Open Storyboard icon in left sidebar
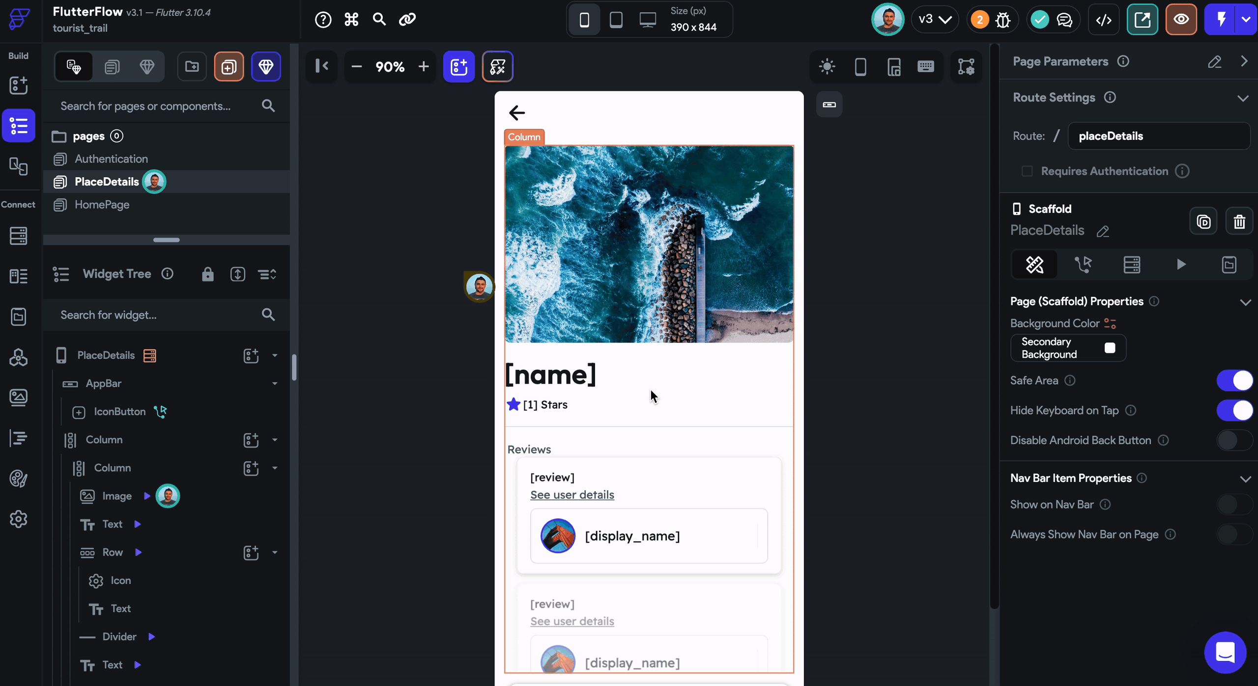Viewport: 1258px width, 686px height. [x=18, y=167]
